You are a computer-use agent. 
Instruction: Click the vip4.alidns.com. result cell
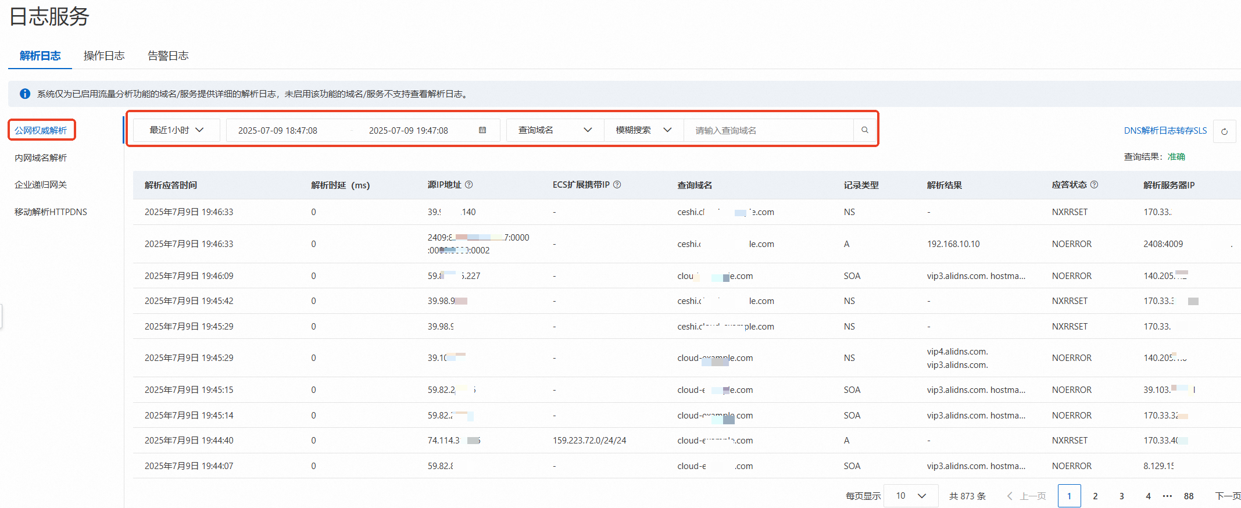pos(957,352)
